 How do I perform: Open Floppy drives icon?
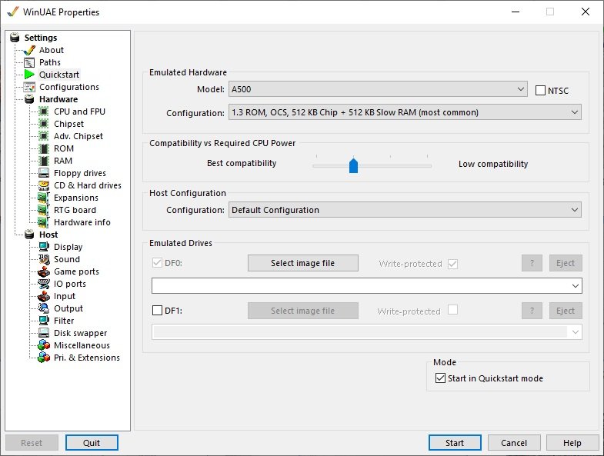[44, 173]
